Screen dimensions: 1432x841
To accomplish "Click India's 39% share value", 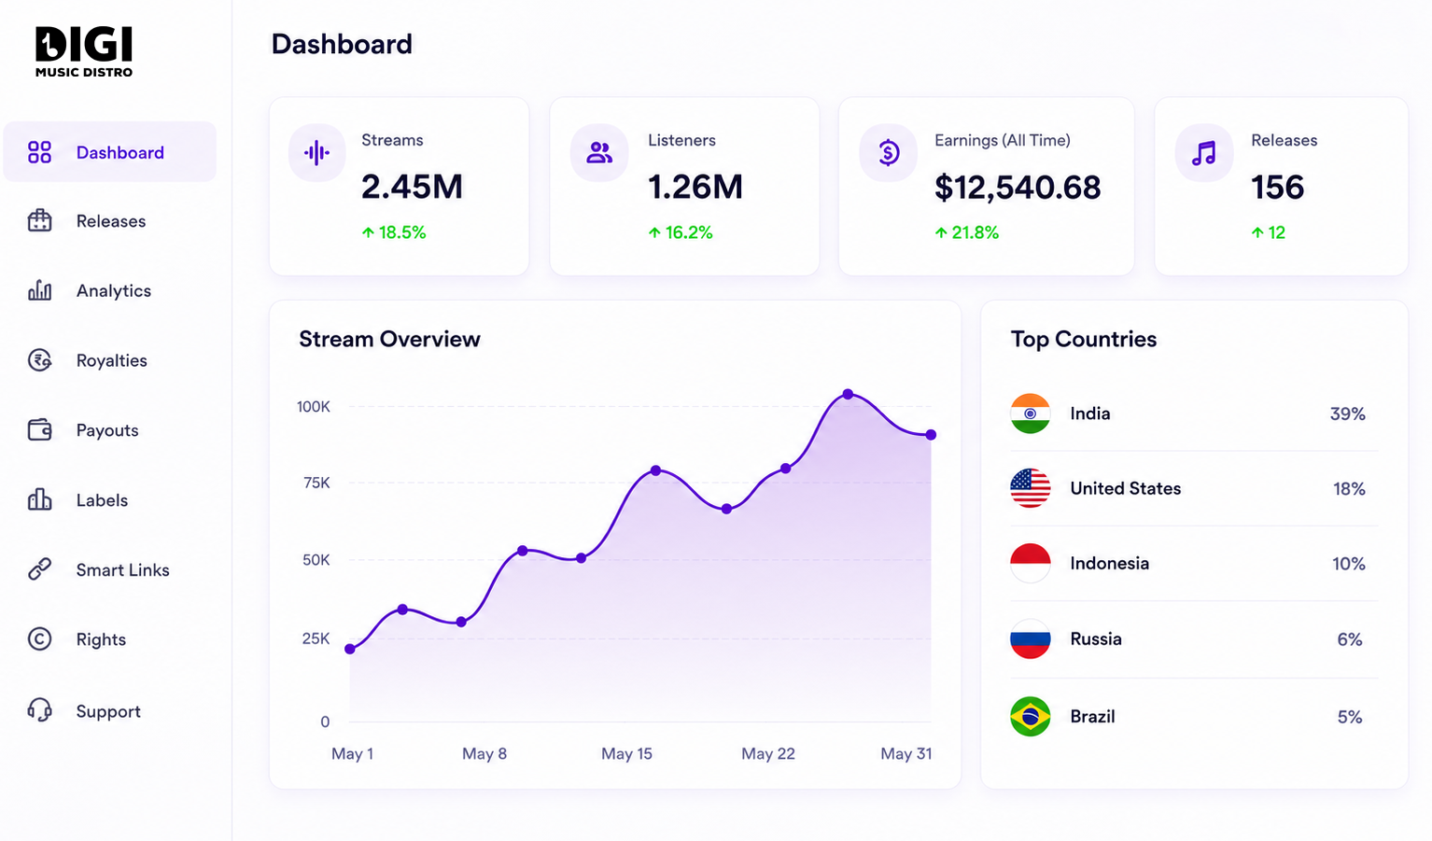I will (1348, 413).
